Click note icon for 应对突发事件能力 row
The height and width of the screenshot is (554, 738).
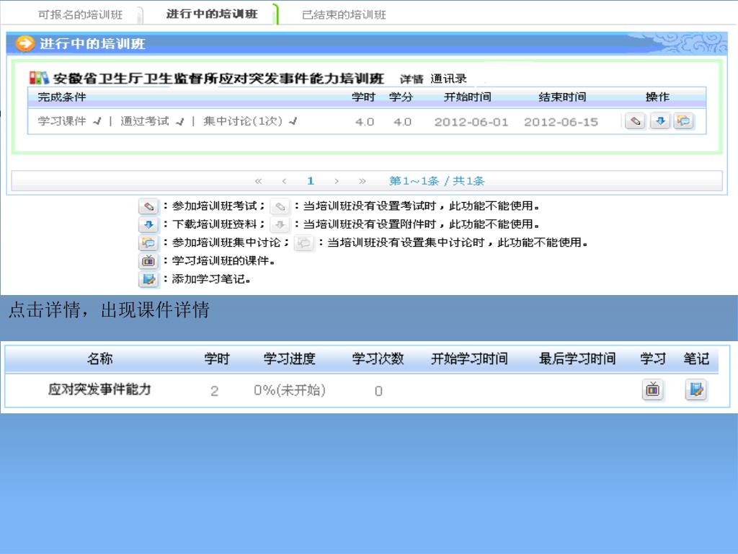pos(696,390)
